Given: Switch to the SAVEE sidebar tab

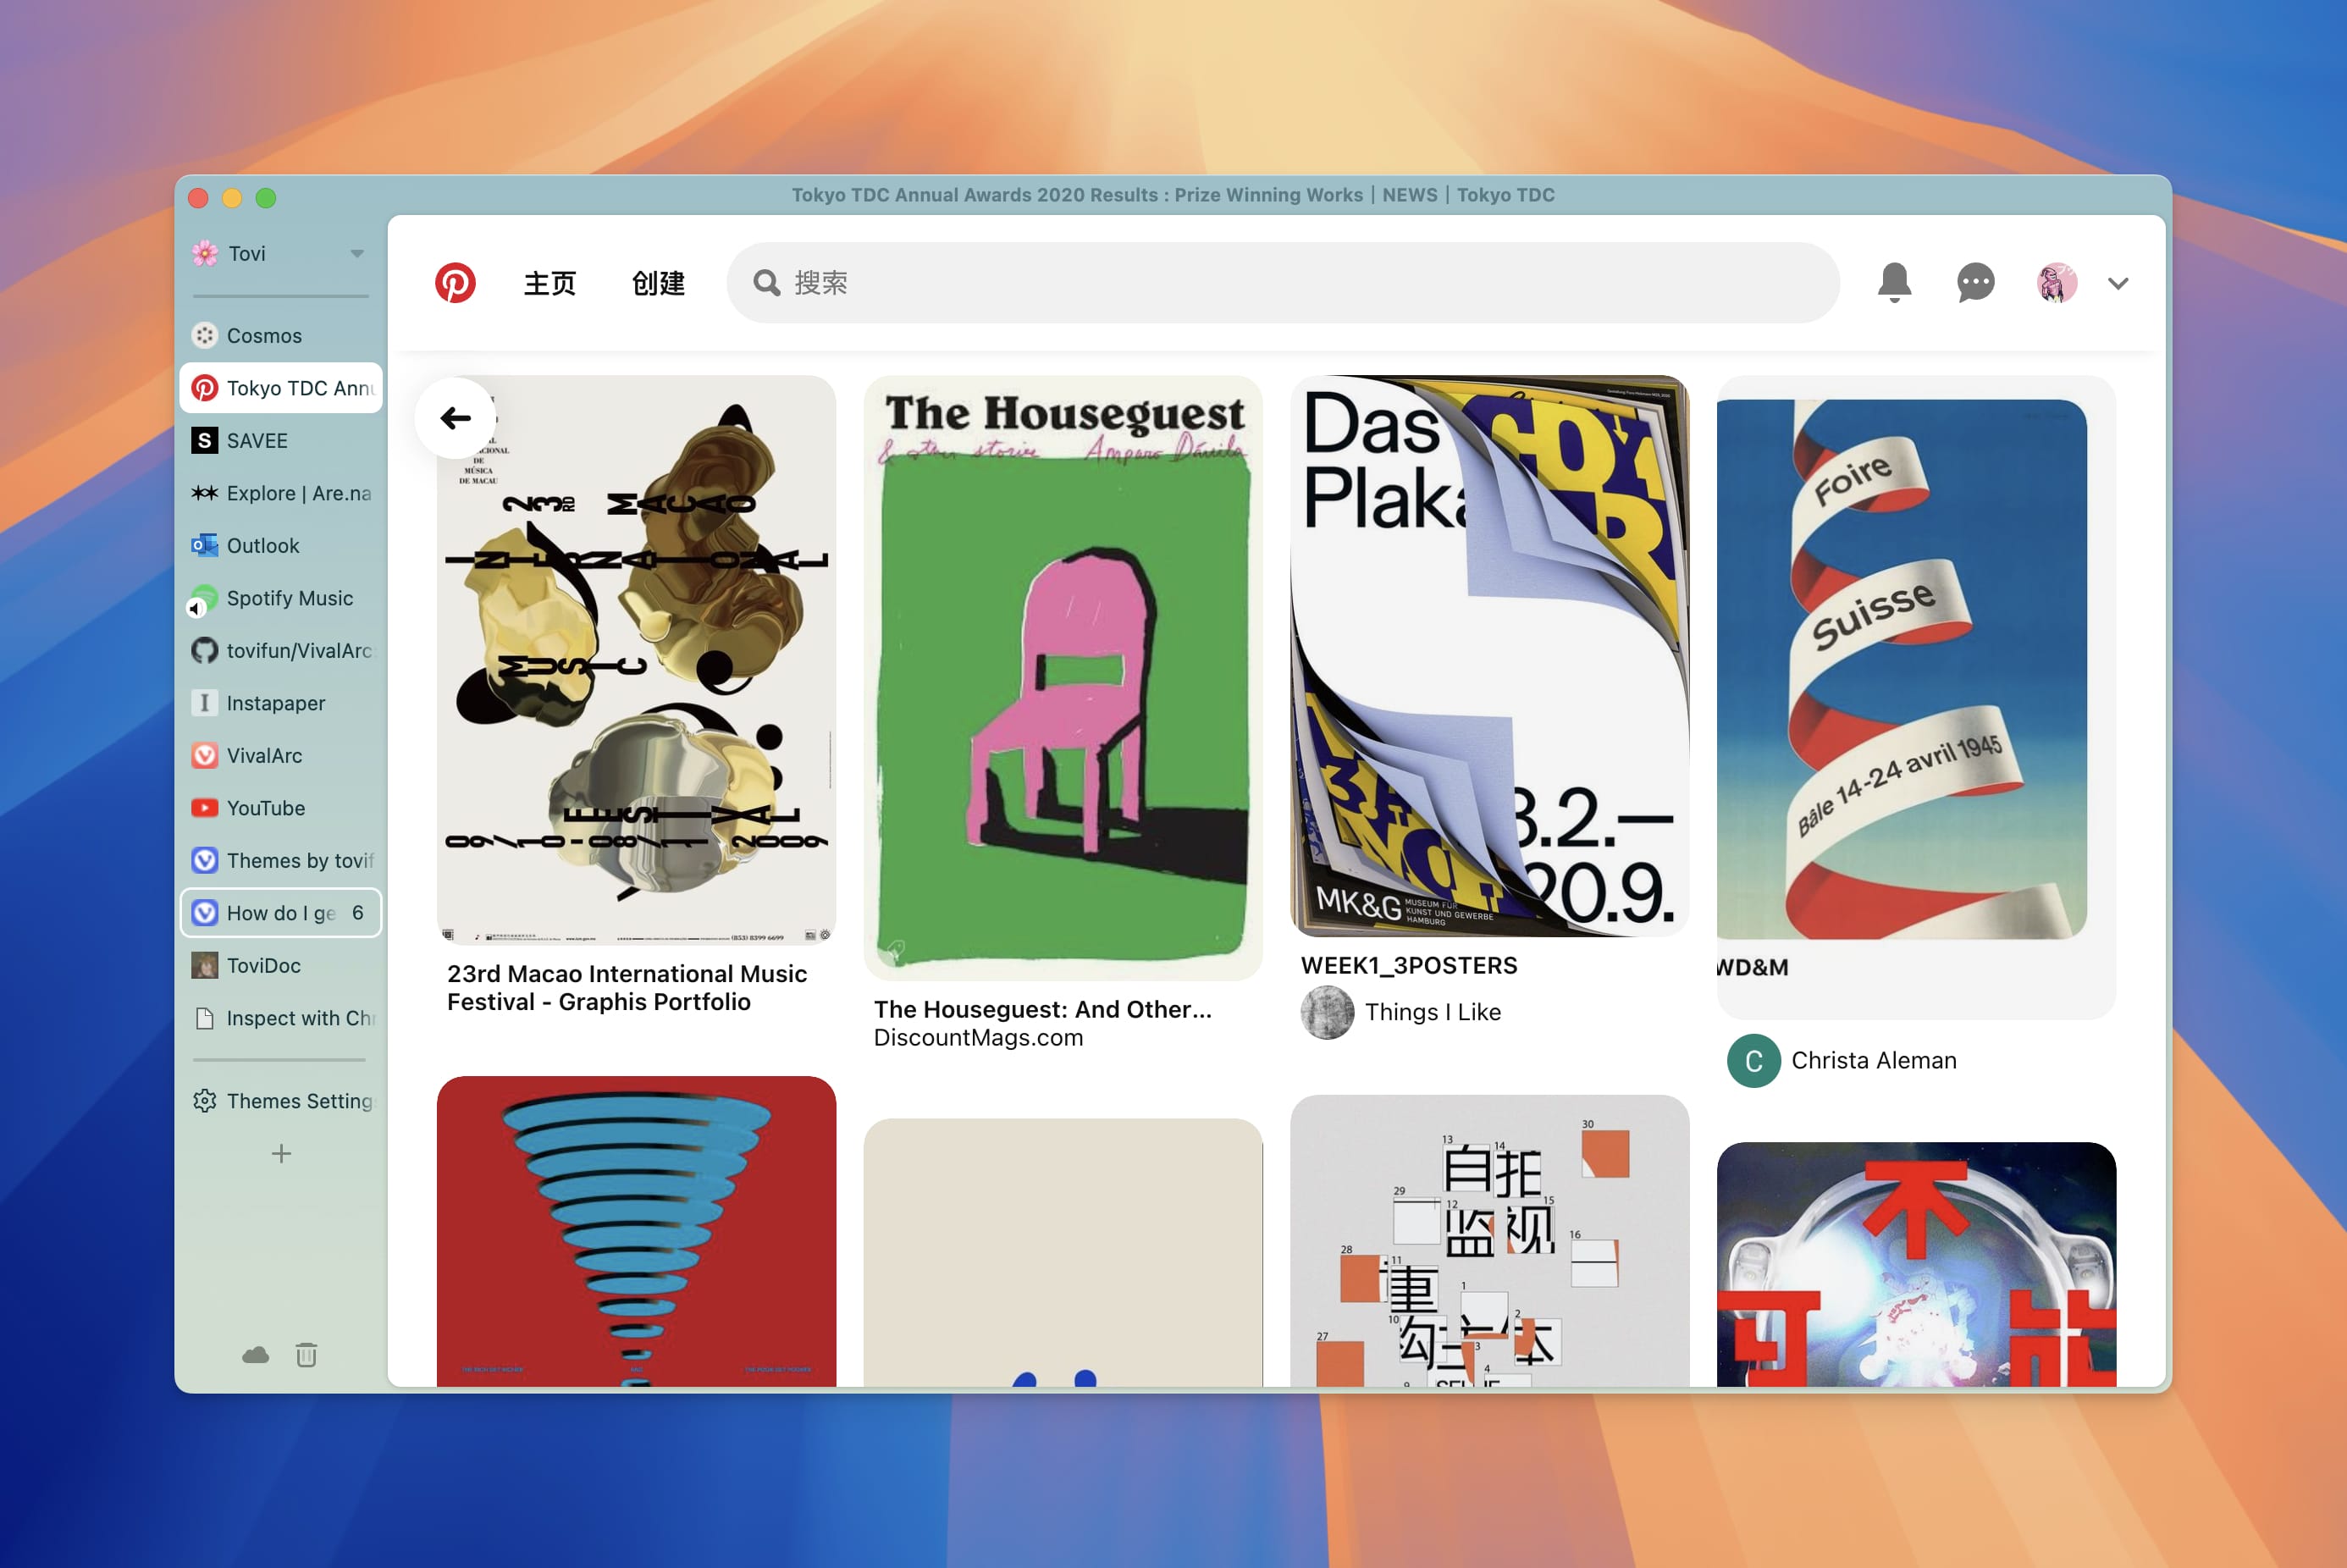Looking at the screenshot, I should point(281,441).
